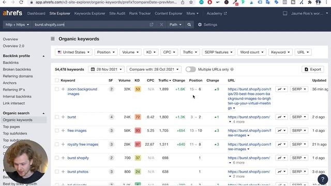Screen dimensions: 331x186
Task: Check royalty free images row checkbox
Action: click(x=57, y=145)
